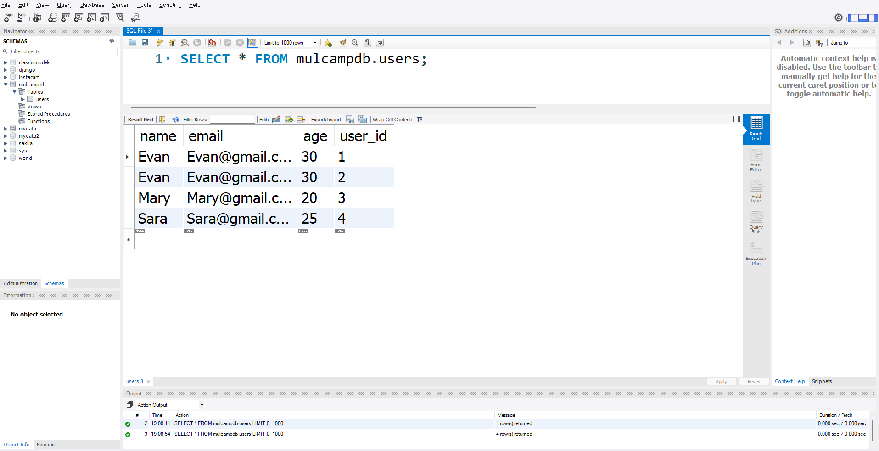The height and width of the screenshot is (451, 879).
Task: Click the Apply button
Action: (x=721, y=381)
